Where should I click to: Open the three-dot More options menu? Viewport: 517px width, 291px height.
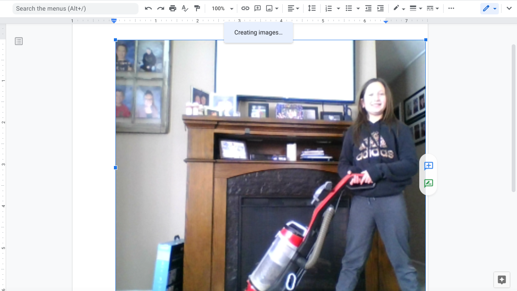pos(451,8)
